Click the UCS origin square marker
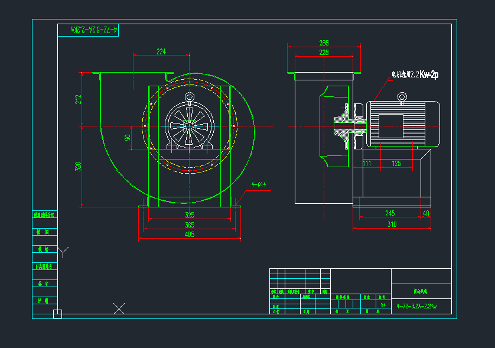The image size is (495, 348). click(57, 314)
